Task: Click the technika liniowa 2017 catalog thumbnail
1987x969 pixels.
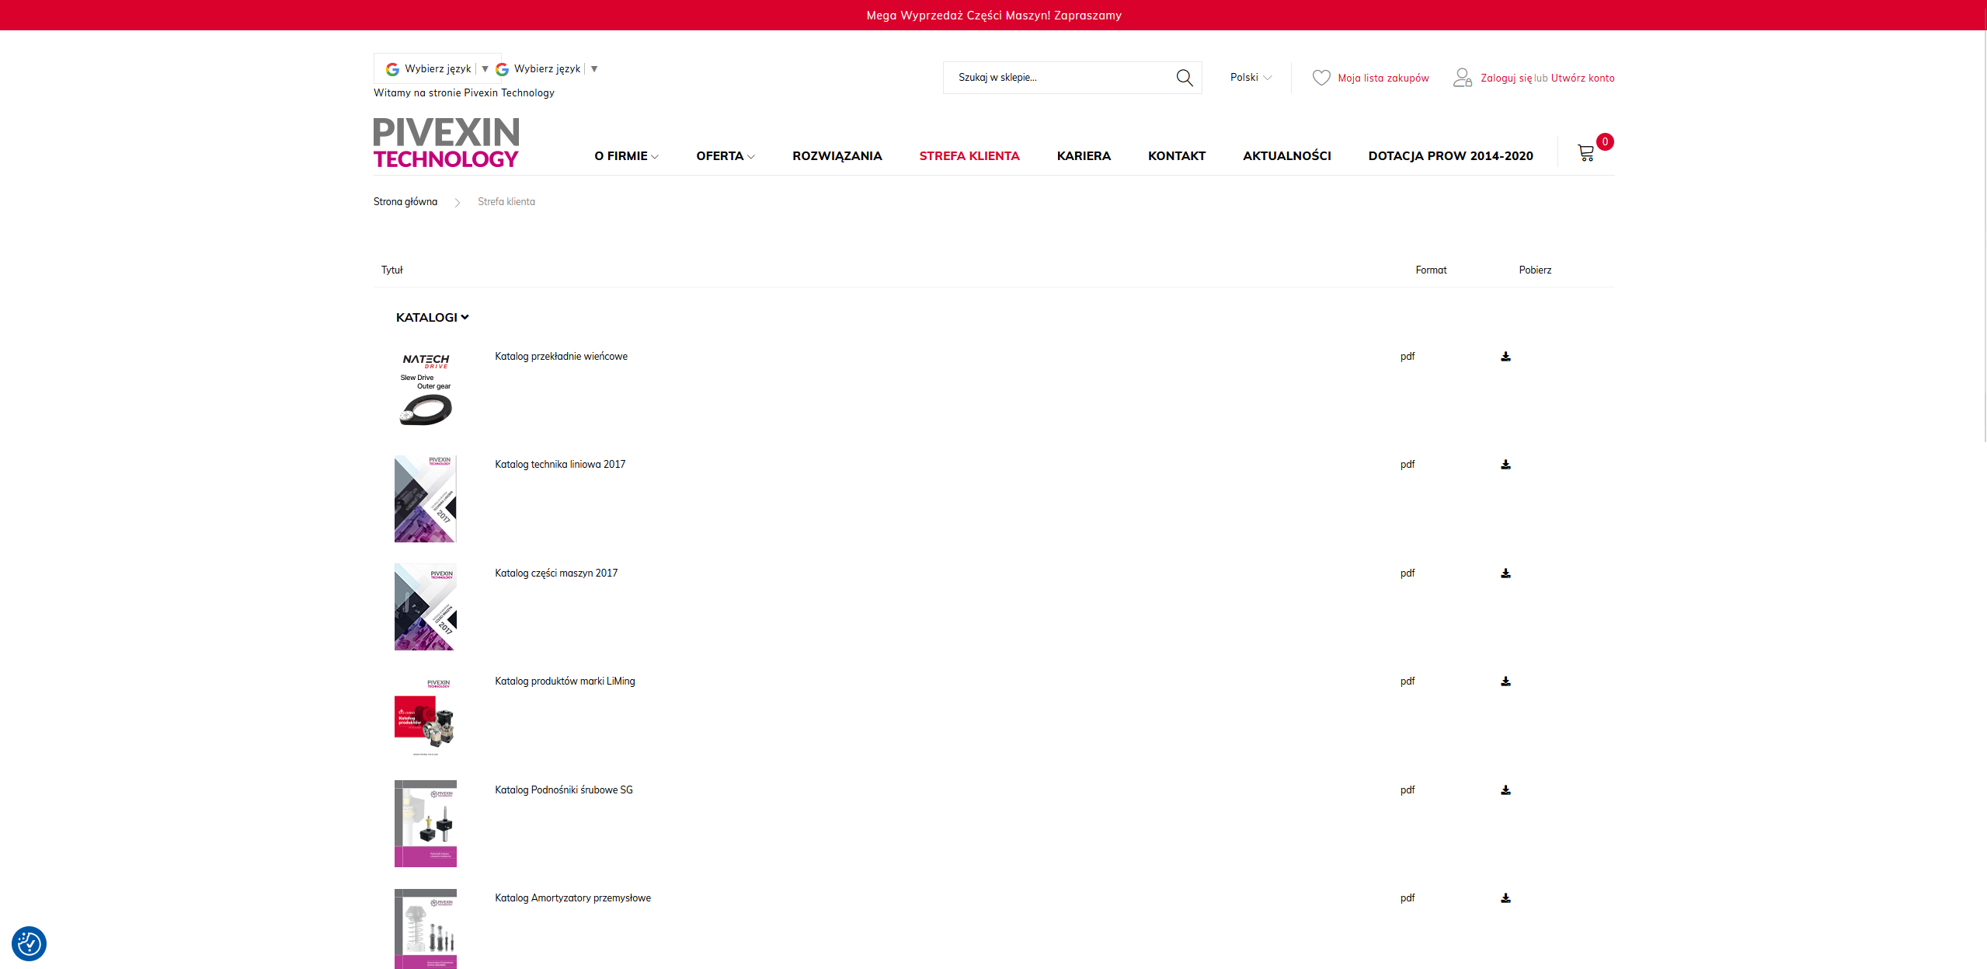Action: (x=426, y=499)
